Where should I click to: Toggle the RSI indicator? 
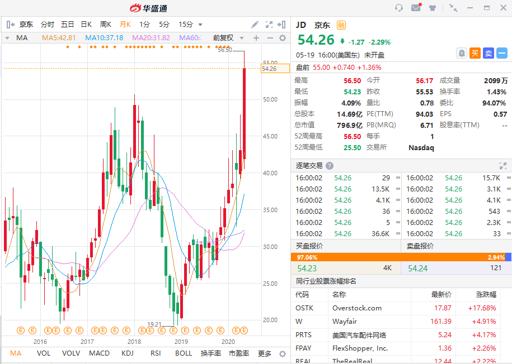tap(156, 353)
